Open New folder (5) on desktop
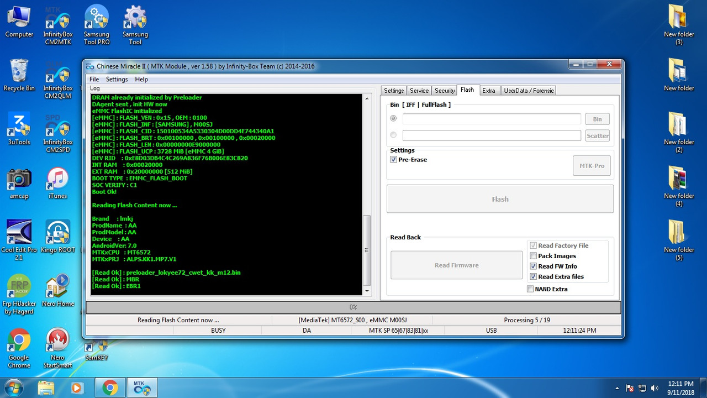 679,241
